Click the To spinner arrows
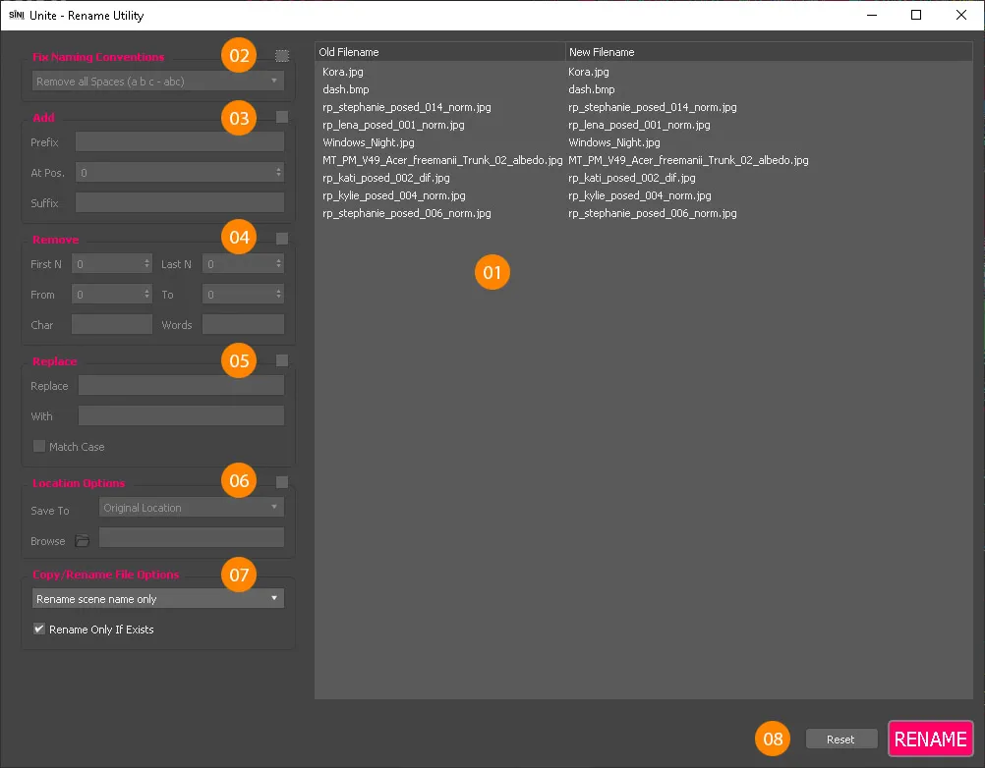The image size is (985, 768). point(278,294)
